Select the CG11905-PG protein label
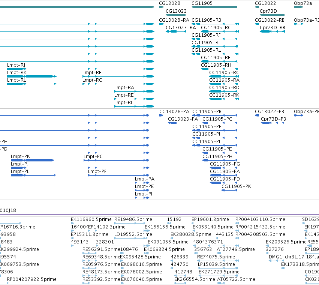 pos(225,164)
